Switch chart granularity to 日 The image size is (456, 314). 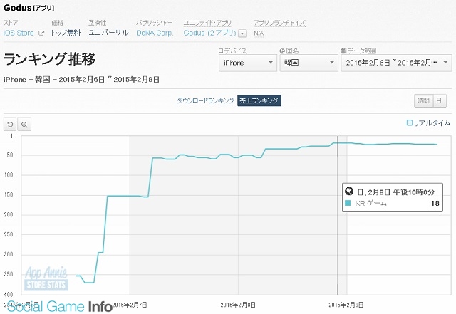439,100
